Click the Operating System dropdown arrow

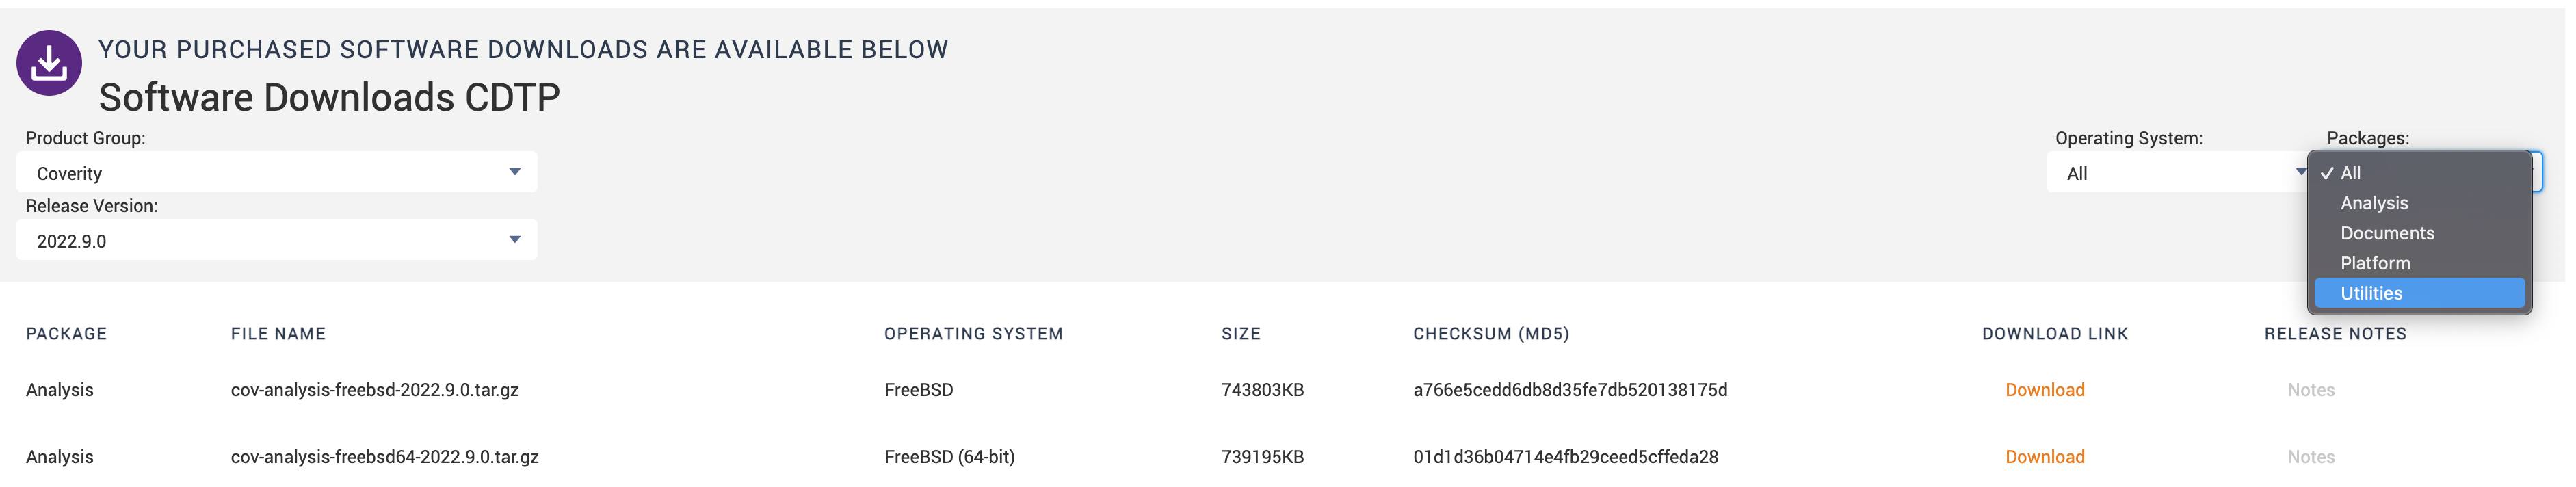(2300, 172)
